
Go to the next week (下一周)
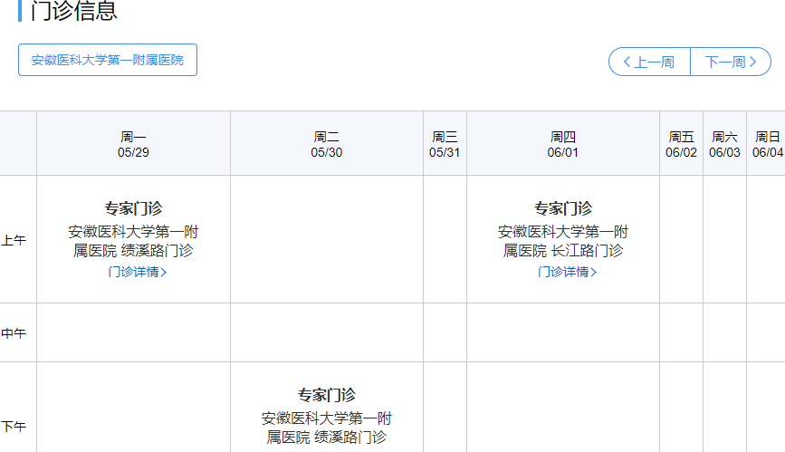tap(730, 62)
